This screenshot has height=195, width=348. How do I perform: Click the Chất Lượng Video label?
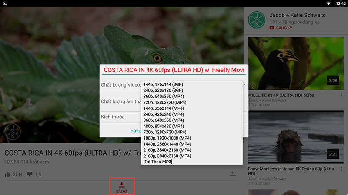(x=121, y=85)
